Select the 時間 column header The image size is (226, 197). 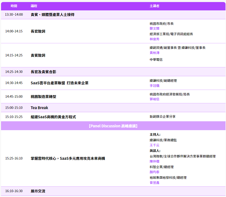click(x=14, y=6)
